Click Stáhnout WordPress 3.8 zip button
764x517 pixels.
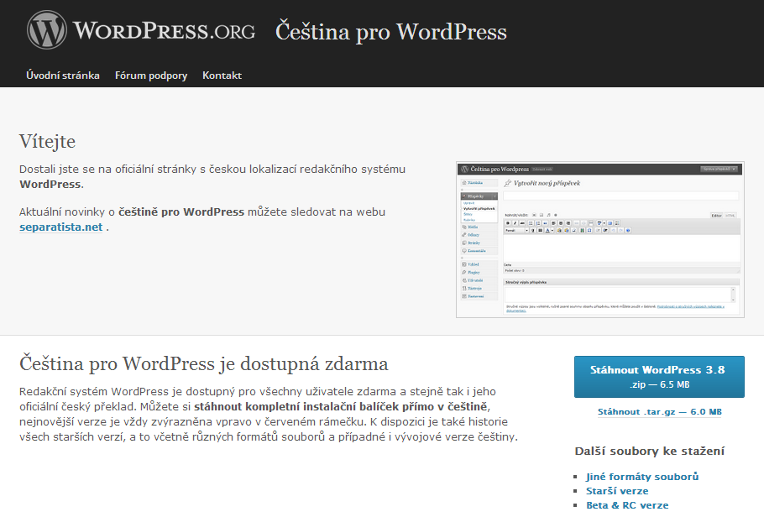tap(659, 377)
